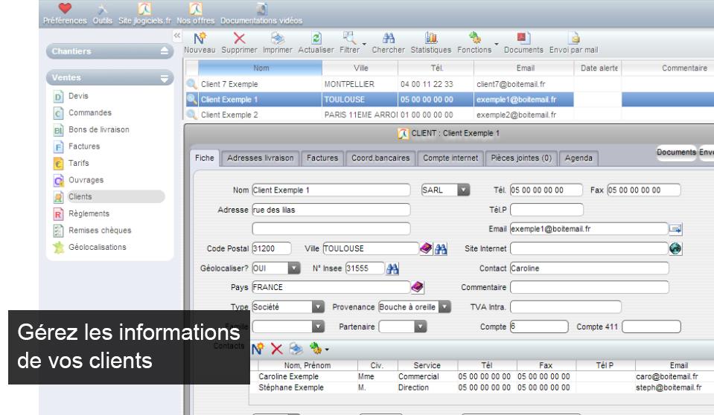
Task: Send with Envoi par mail
Action: (x=574, y=43)
